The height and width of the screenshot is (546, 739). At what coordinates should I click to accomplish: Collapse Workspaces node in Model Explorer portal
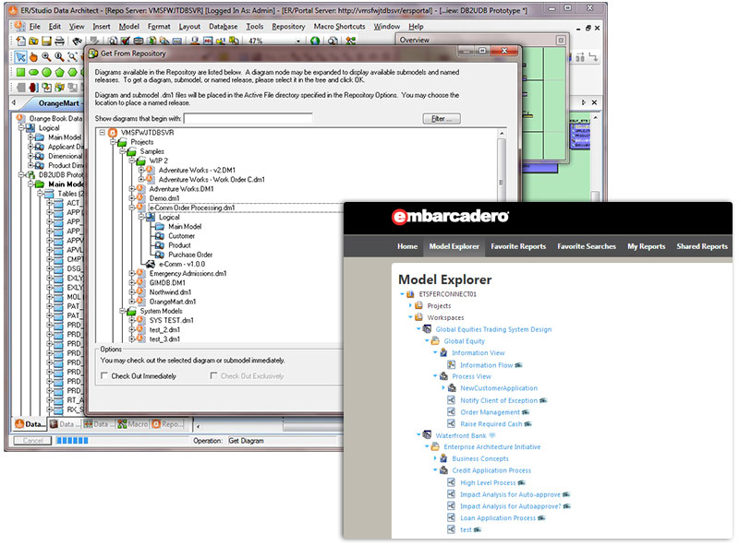pos(410,317)
